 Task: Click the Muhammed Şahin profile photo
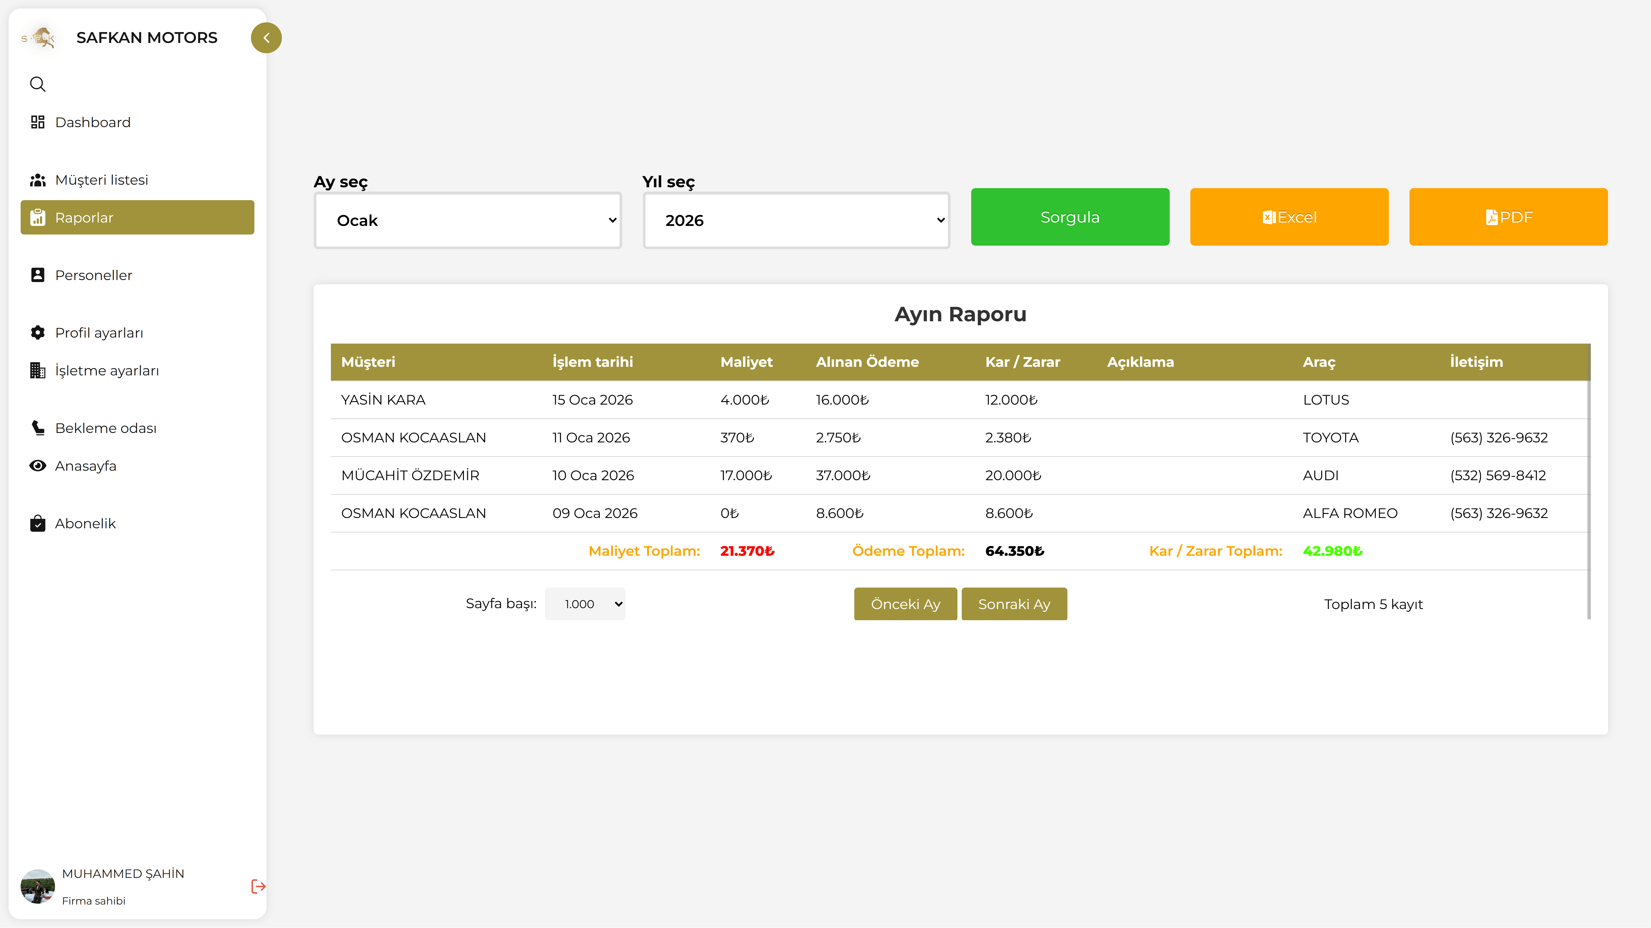[x=38, y=886]
